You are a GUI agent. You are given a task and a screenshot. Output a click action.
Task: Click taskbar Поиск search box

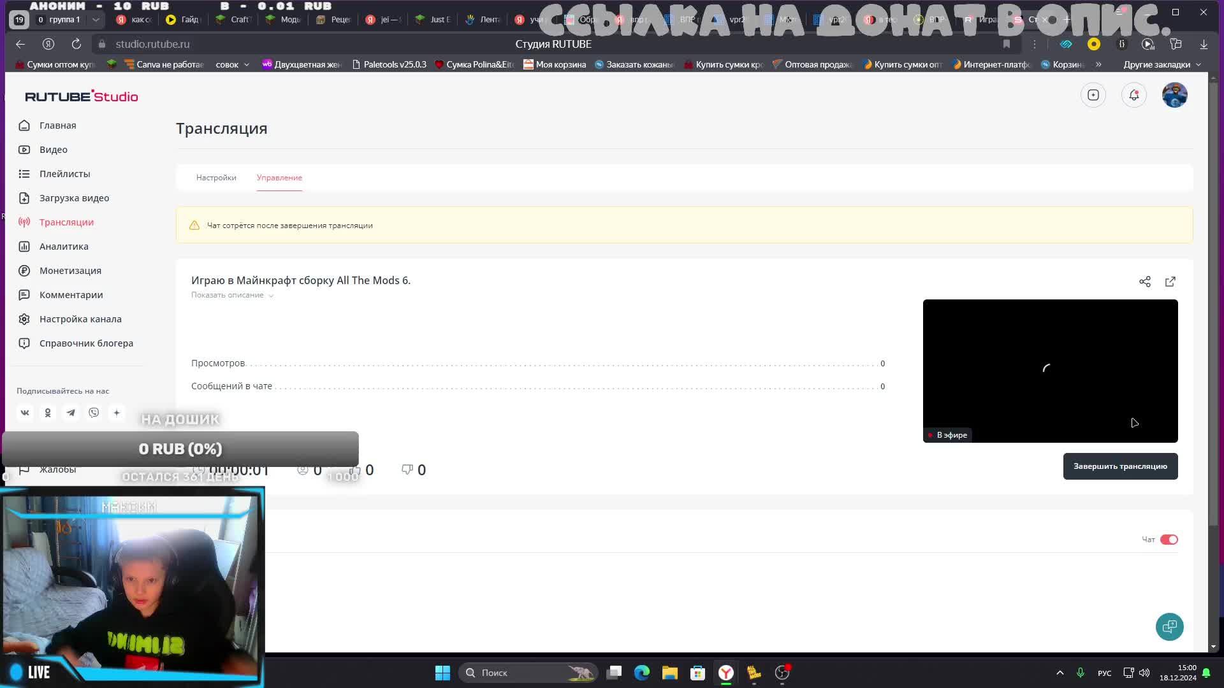(528, 673)
